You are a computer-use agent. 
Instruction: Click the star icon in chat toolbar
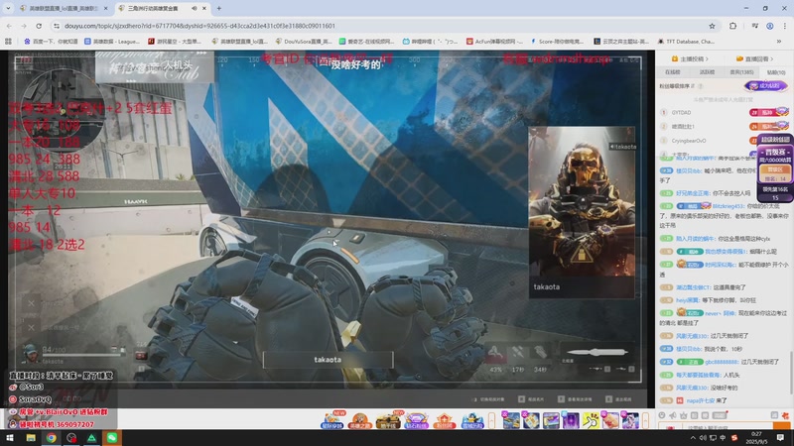[683, 415]
